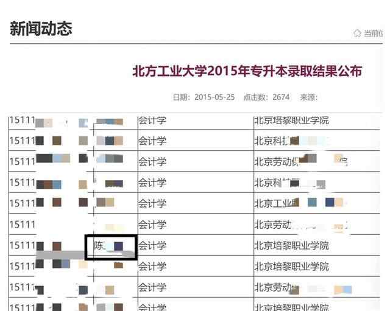This screenshot has height=311, width=390.
Task: Click the home icon beside 当前位置
Action: [x=357, y=33]
